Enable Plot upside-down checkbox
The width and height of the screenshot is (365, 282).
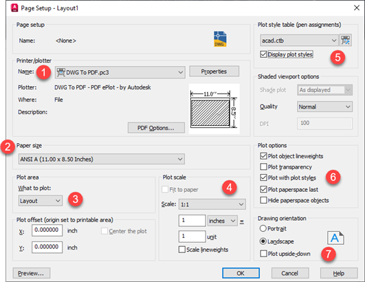coord(263,254)
